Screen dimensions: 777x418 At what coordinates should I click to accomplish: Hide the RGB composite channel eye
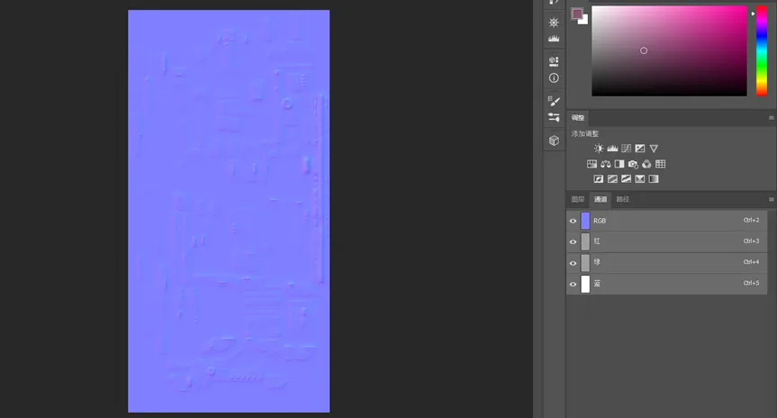pyautogui.click(x=573, y=221)
